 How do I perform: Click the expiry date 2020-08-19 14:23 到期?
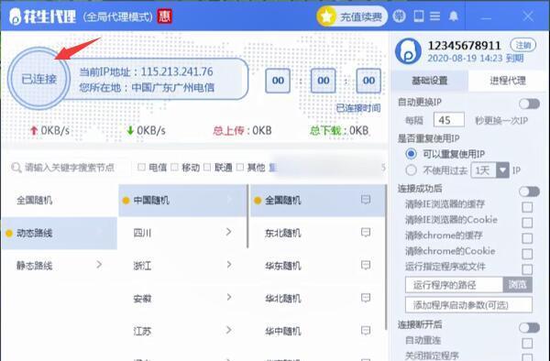click(475, 58)
